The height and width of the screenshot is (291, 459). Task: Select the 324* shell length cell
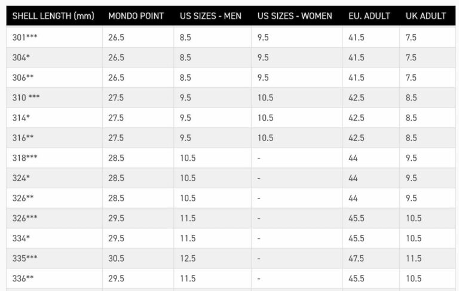tap(21, 178)
